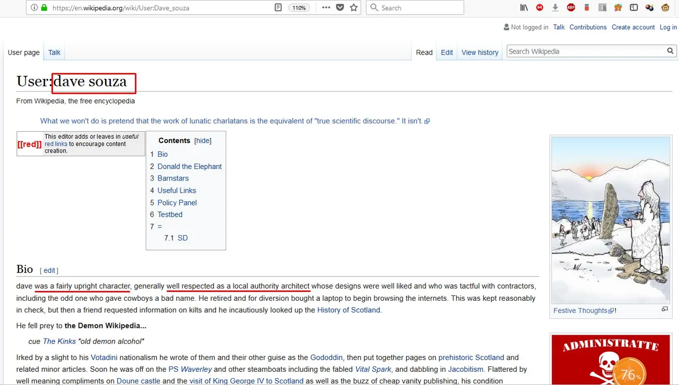Click Create account link

coord(633,28)
